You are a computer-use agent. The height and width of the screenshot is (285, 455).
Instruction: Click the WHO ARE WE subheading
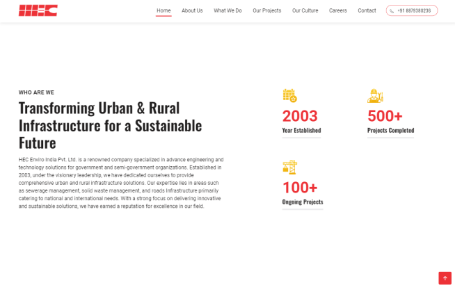coord(36,92)
